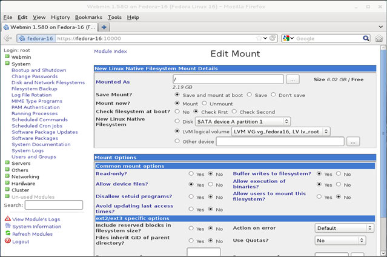Click the browse button next to Other device
This screenshot has width=387, height=257.
click(353, 142)
